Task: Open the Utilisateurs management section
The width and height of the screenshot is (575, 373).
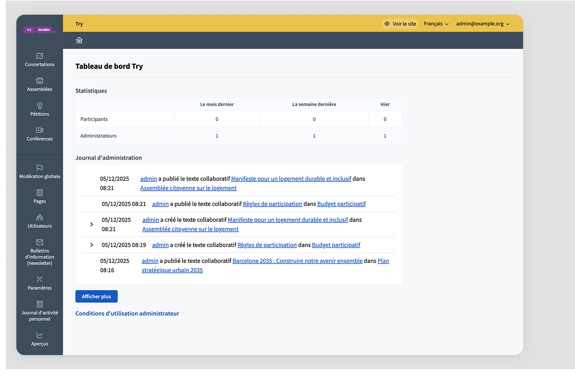Action: tap(39, 221)
